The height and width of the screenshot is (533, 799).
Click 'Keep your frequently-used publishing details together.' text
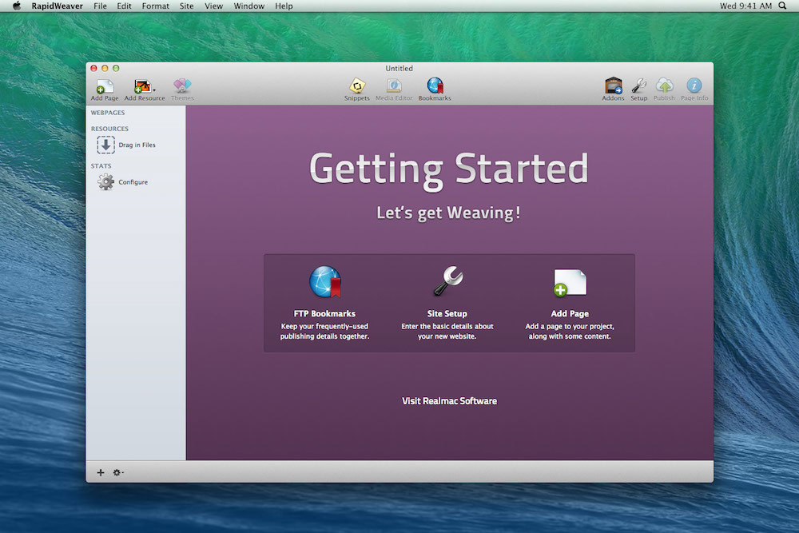[x=324, y=331]
